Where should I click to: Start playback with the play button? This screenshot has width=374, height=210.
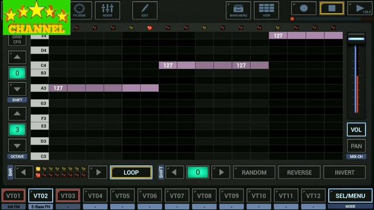[x=360, y=9]
